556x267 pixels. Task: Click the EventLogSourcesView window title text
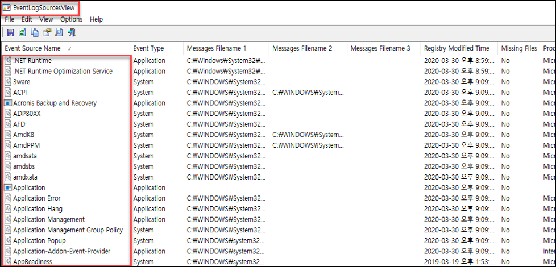pos(44,8)
